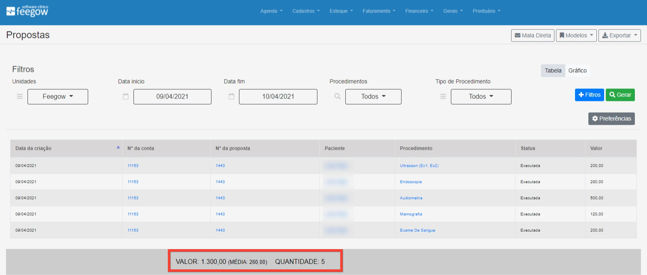647x275 pixels.
Task: Open account 11153 in Mamografia row
Action: tap(133, 214)
